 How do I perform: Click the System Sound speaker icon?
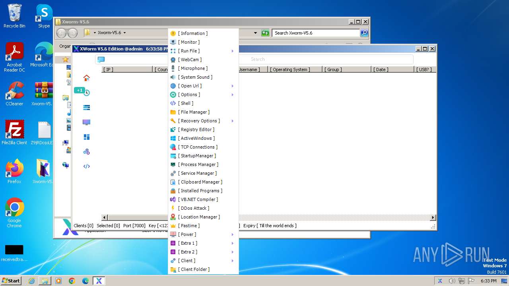[x=173, y=77]
